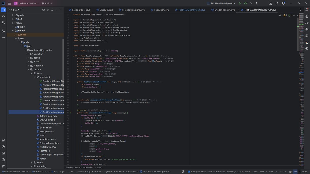
Task: Toggle reader mode eye icon
Action: click(280, 15)
